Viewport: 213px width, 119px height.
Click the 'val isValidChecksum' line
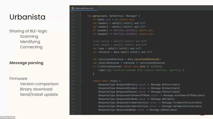pyautogui.click(x=129, y=63)
